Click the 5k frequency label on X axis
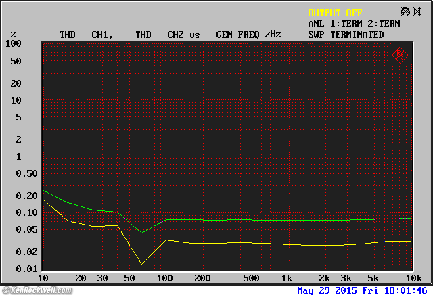 (373, 279)
